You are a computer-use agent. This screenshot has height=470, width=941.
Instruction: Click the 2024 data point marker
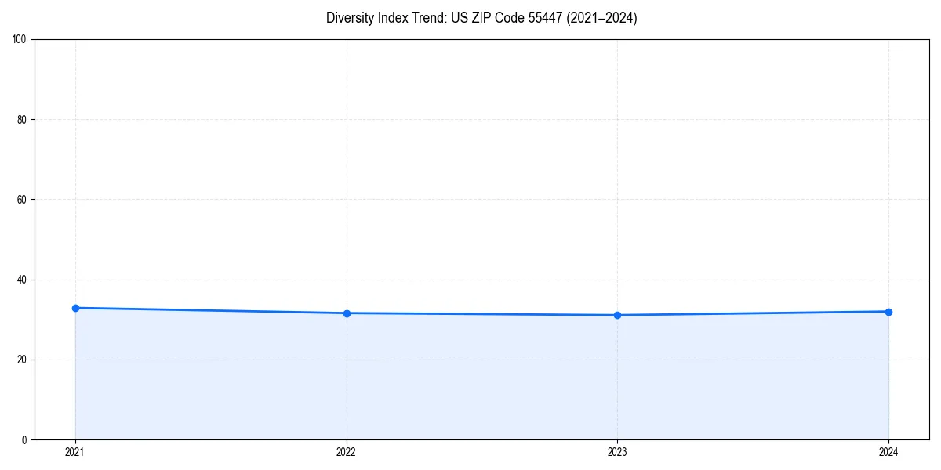[888, 311]
